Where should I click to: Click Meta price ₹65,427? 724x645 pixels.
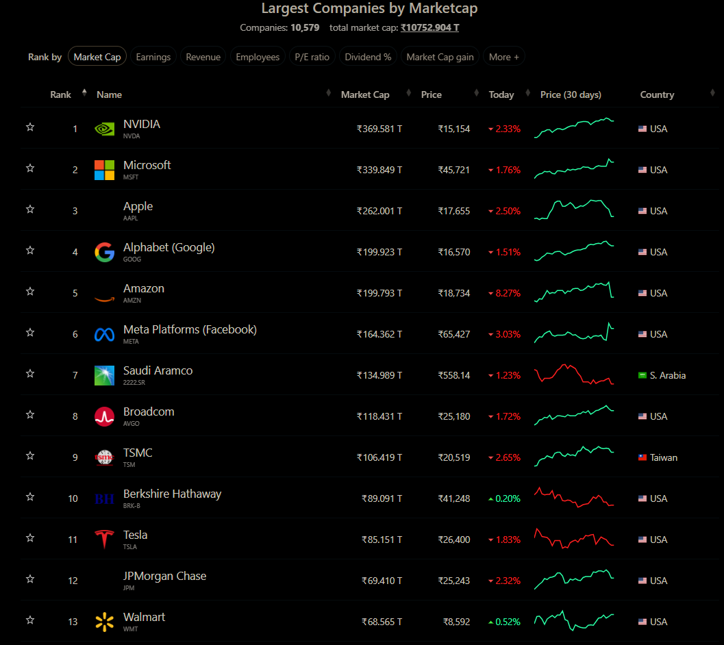pyautogui.click(x=454, y=334)
